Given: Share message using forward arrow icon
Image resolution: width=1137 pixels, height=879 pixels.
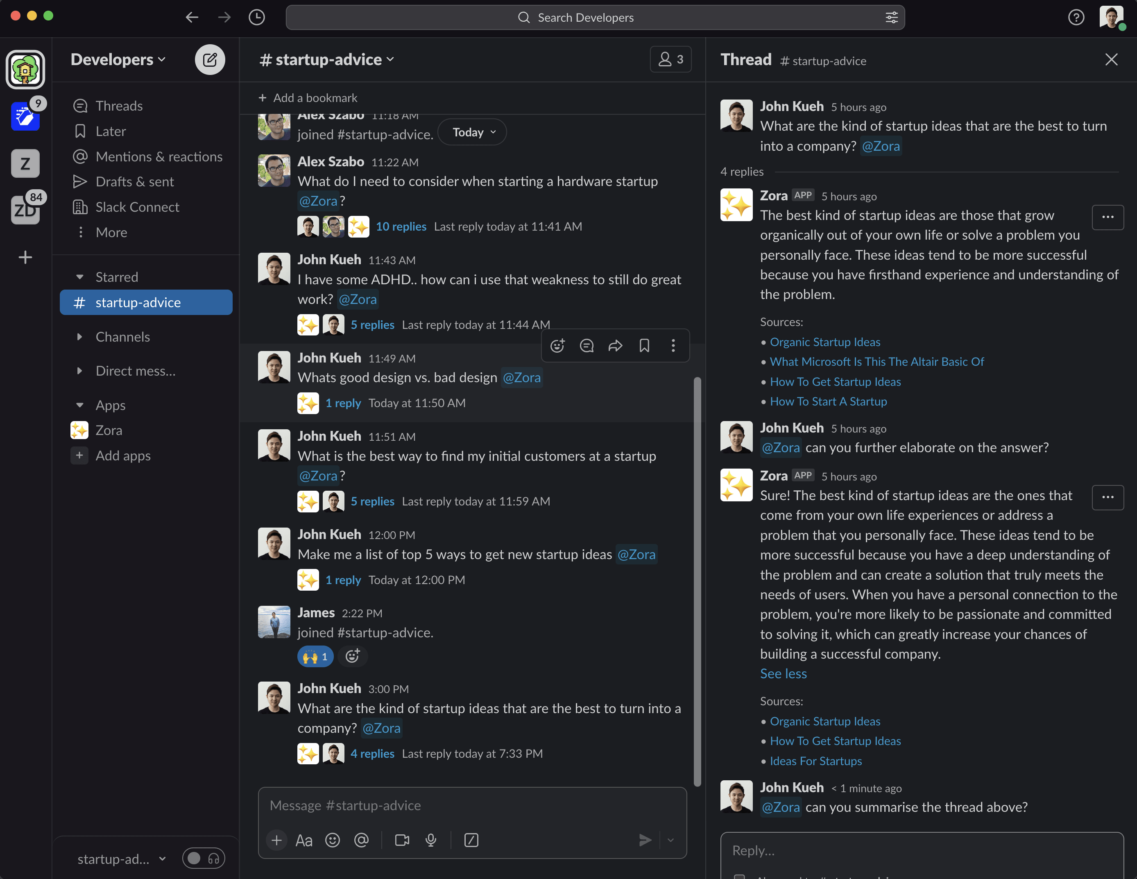Looking at the screenshot, I should coord(615,345).
